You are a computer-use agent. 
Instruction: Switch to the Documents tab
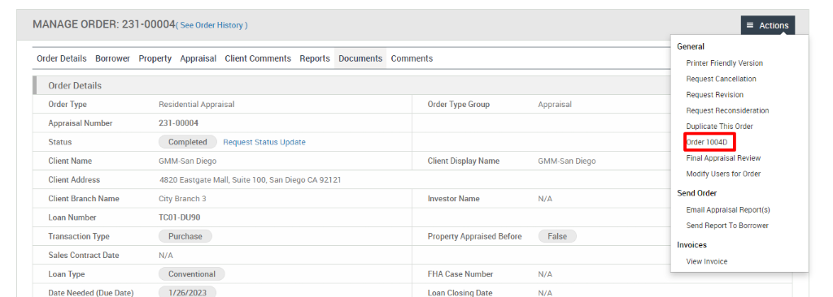point(360,58)
